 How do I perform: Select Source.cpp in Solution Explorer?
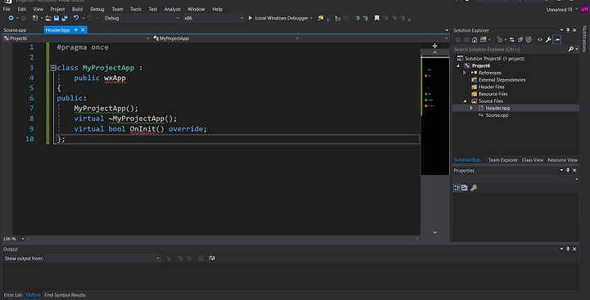click(497, 115)
